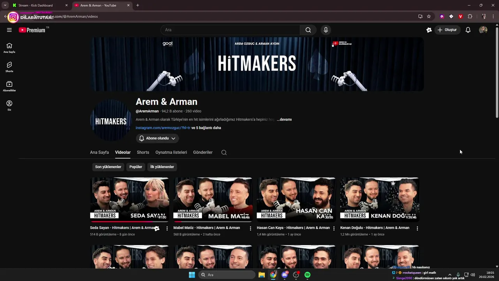Open the ve 5 bağlantı daha links
Viewport: 499px width, 281px height.
(206, 128)
